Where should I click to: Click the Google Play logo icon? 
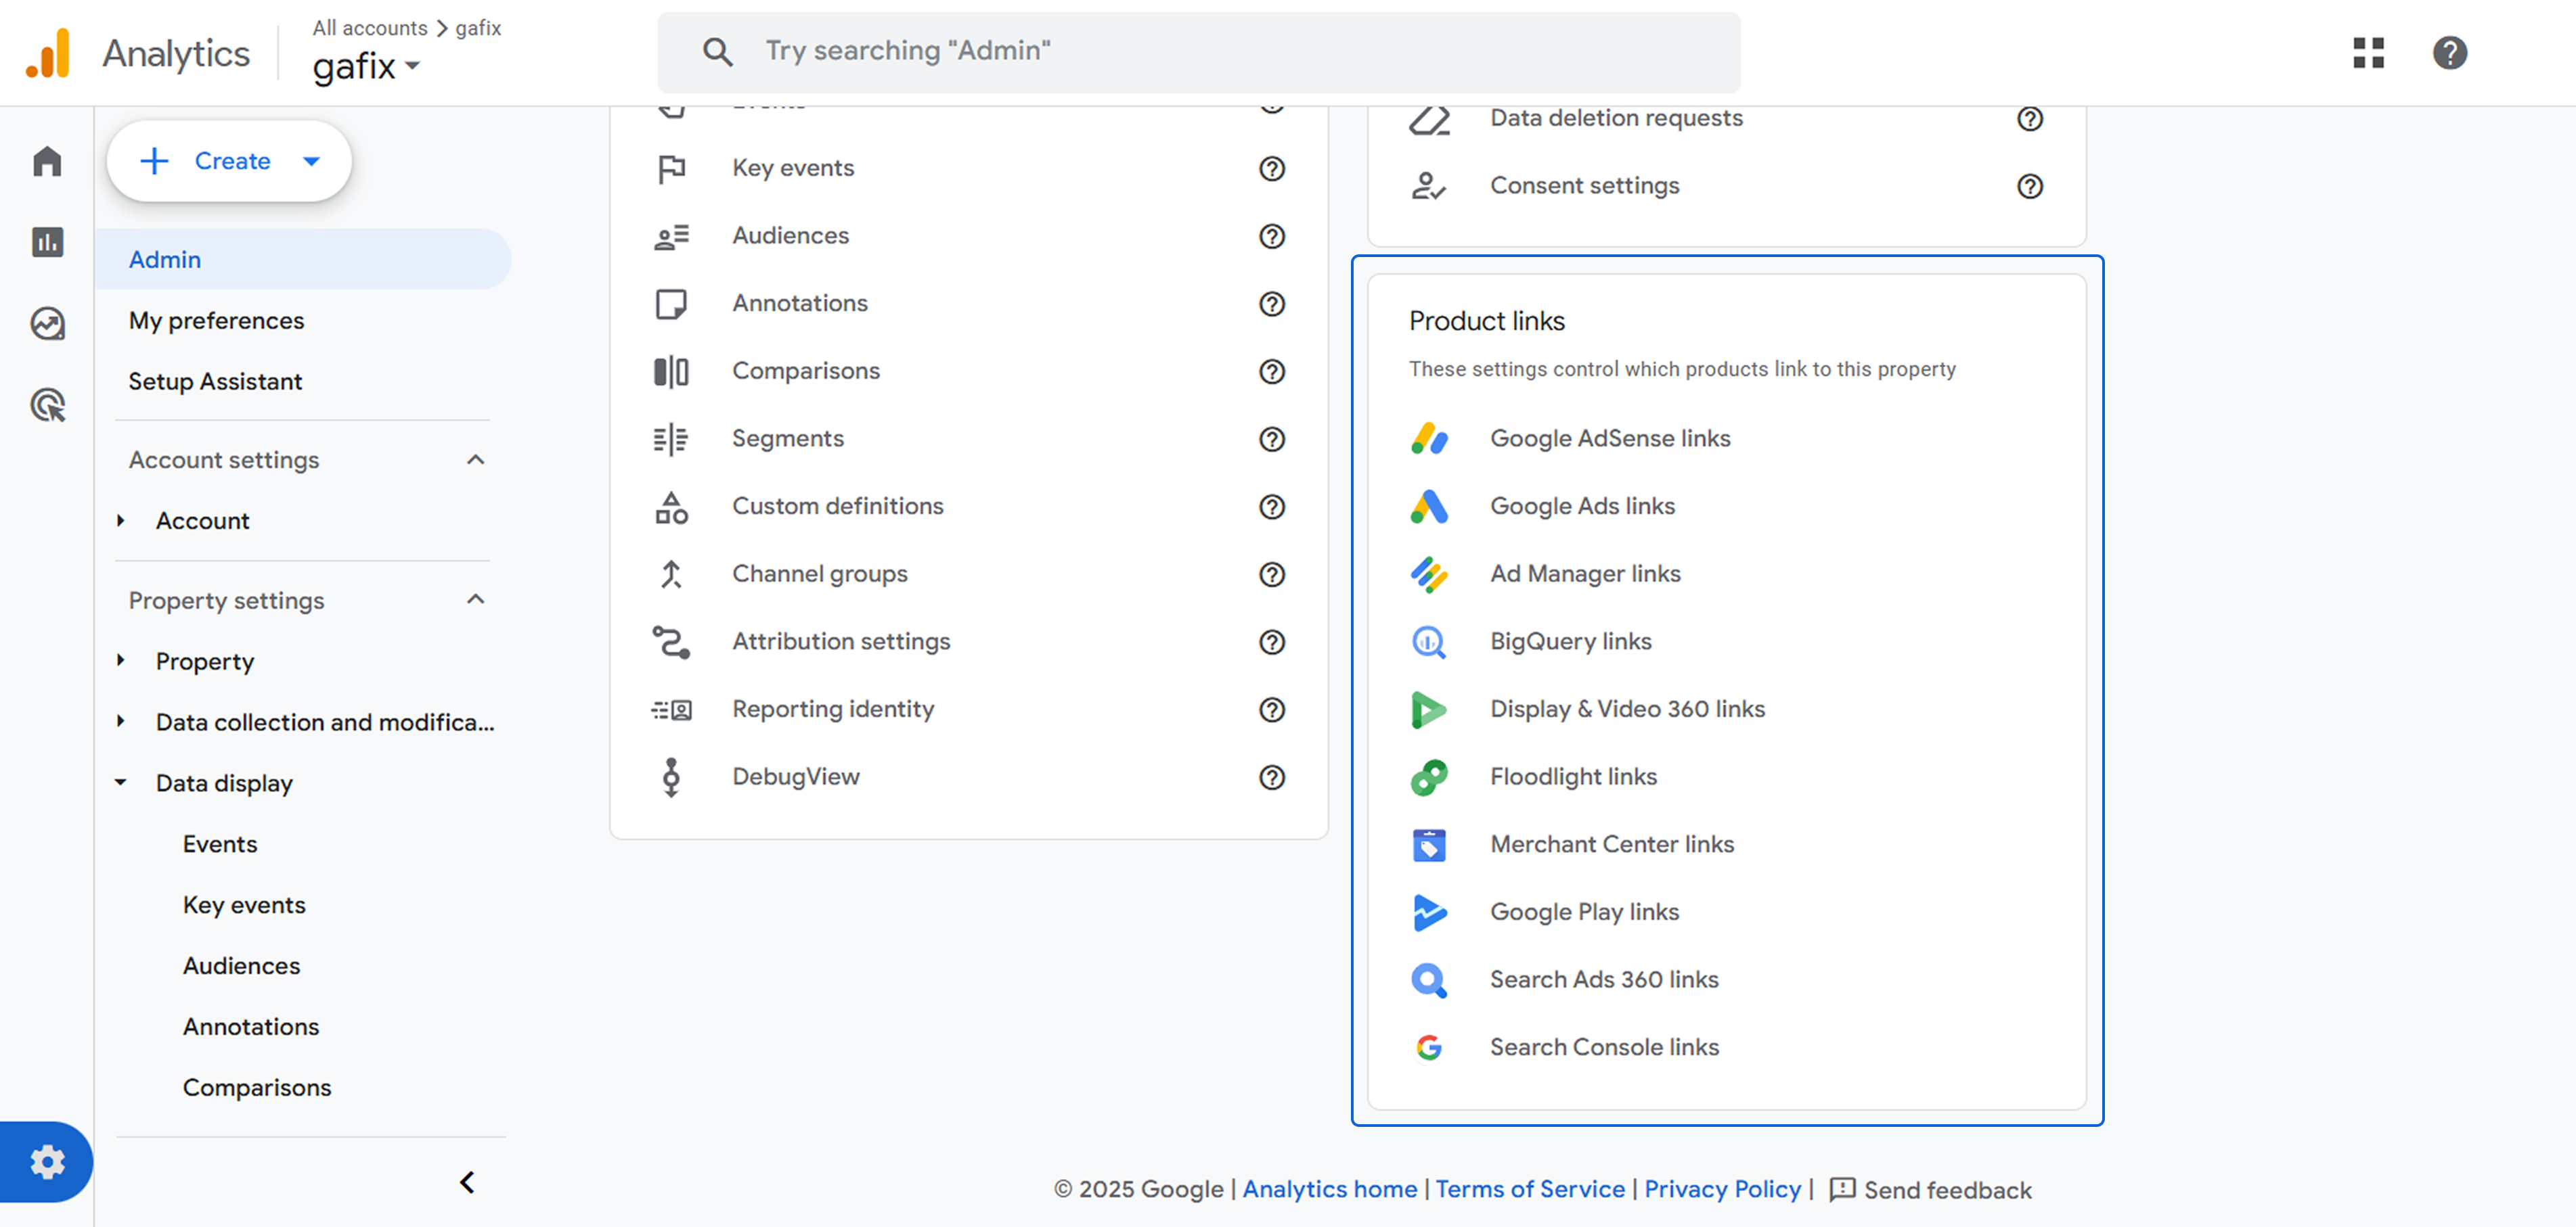tap(1429, 912)
